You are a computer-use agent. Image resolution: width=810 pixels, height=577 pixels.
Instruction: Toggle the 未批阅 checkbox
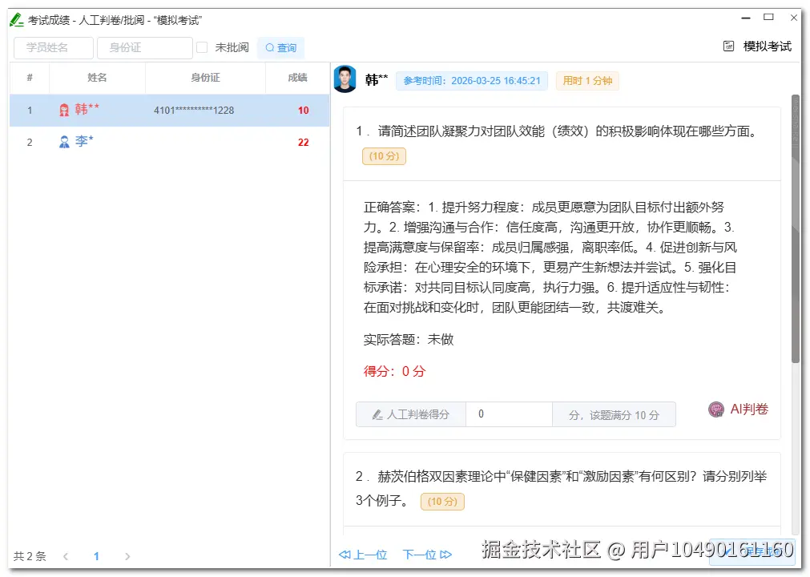coord(202,47)
